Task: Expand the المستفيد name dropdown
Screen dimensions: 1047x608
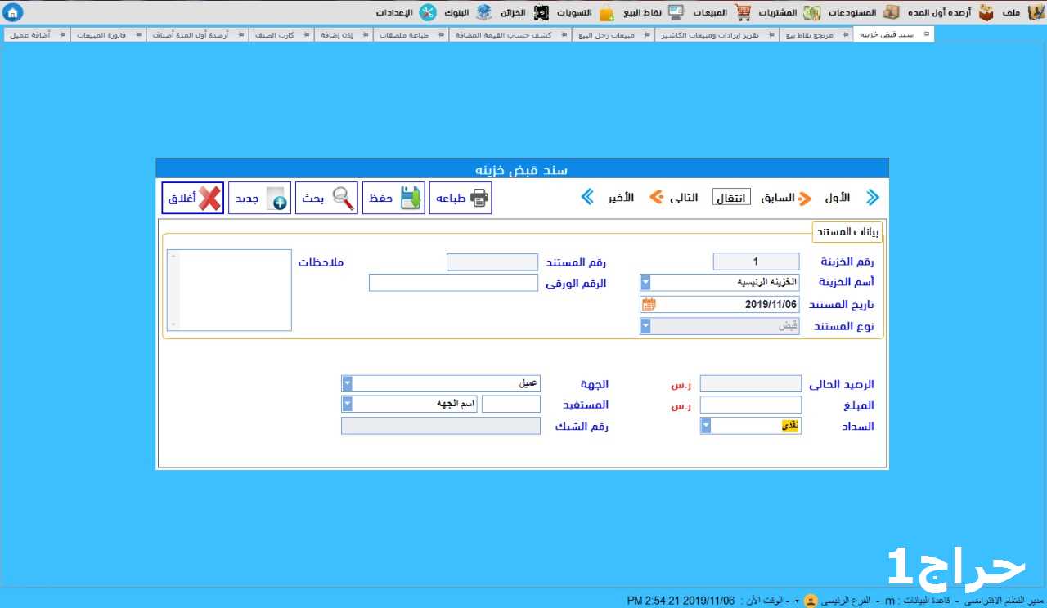Action: (347, 404)
